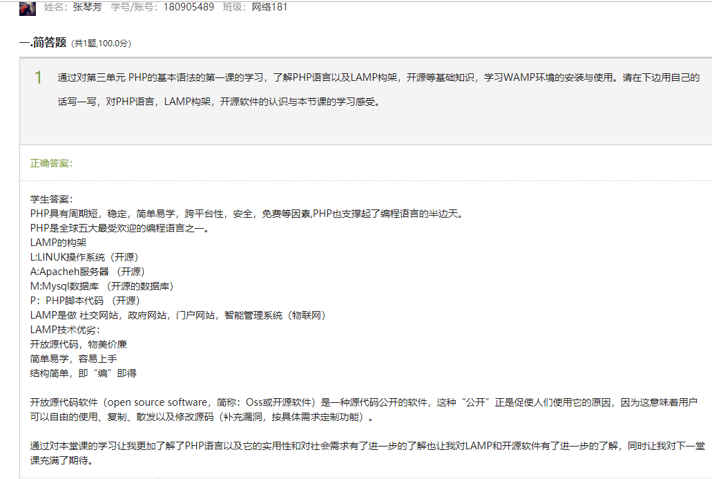Click the question text about 第三单元 PHP
Viewport: 712px width, 479px height.
tap(378, 77)
